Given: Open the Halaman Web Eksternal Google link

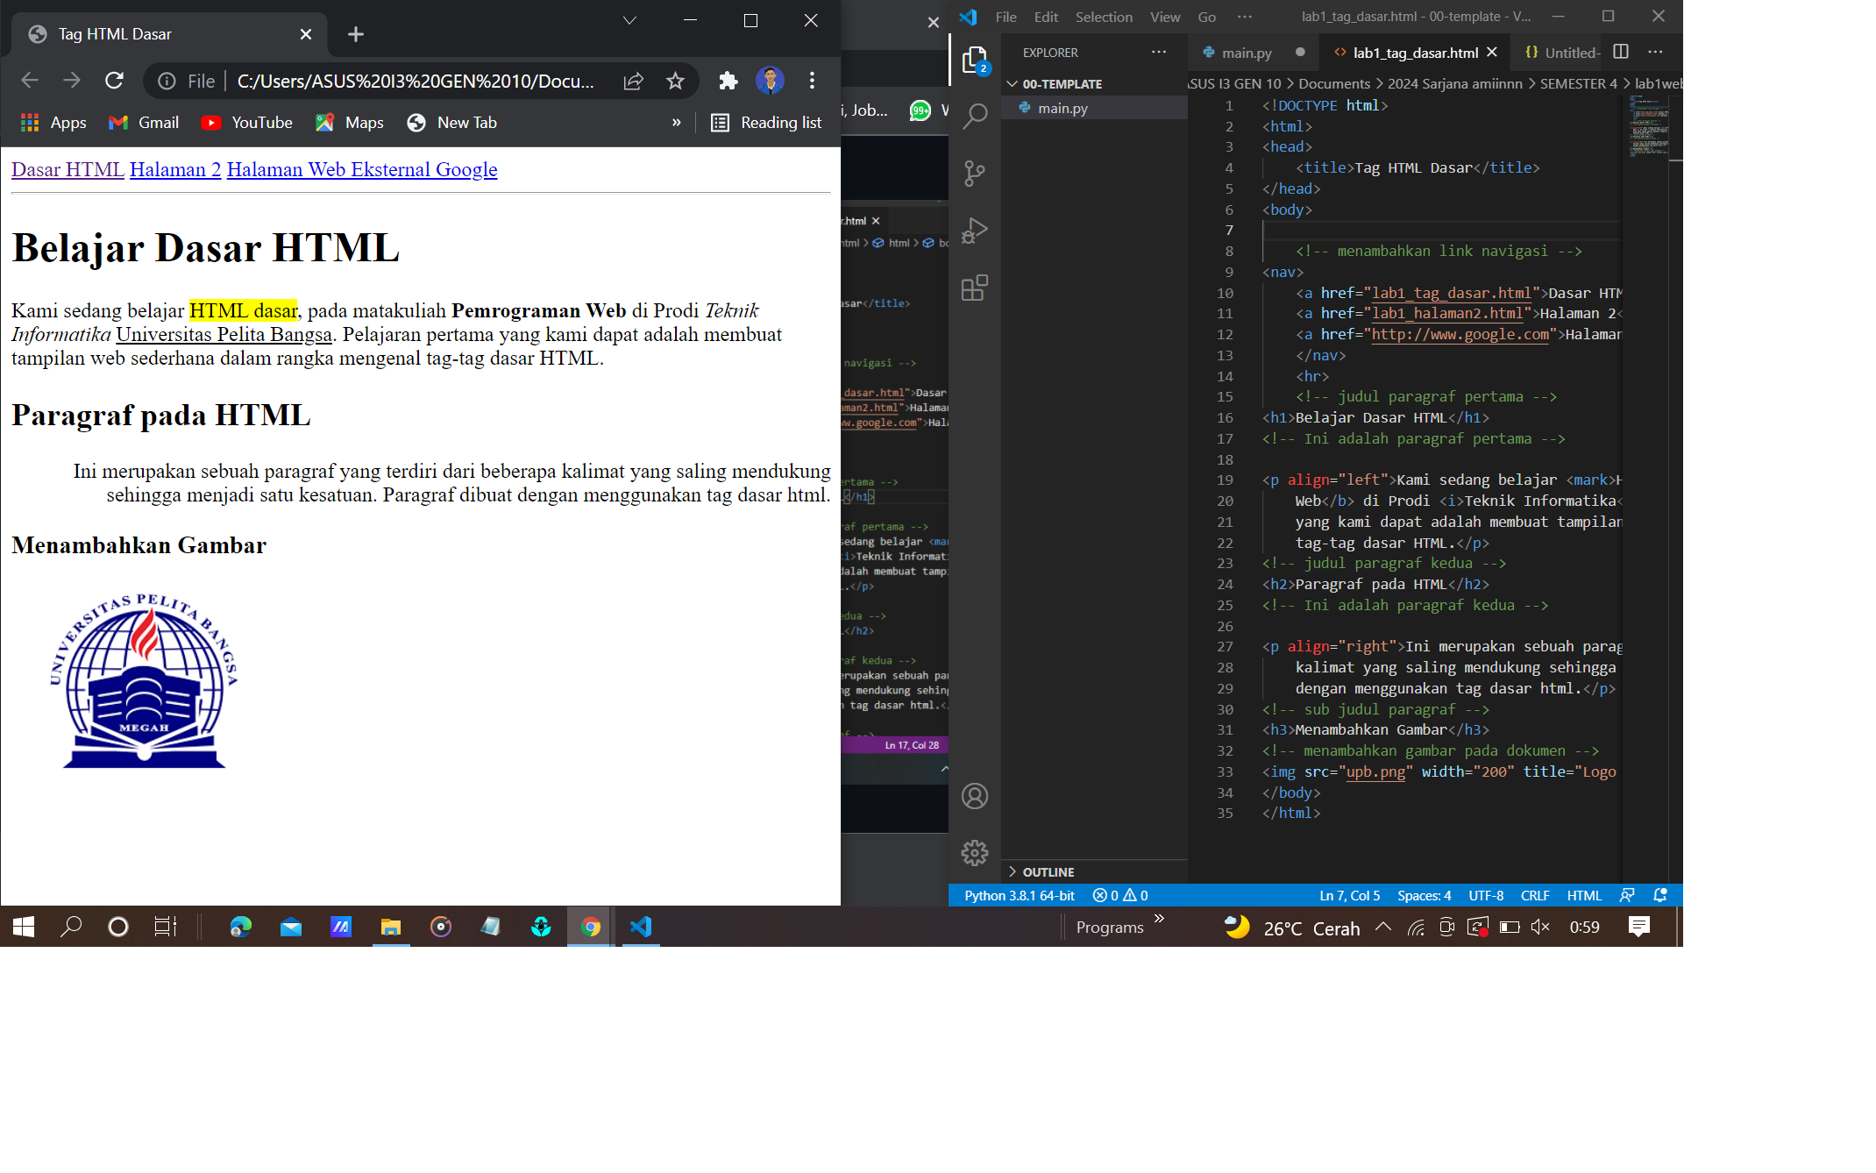Looking at the screenshot, I should pyautogui.click(x=361, y=169).
